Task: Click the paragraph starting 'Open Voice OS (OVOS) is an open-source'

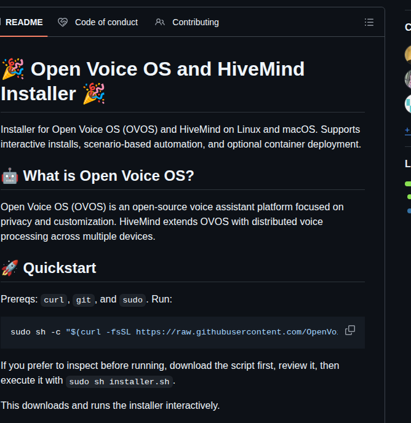Action: click(172, 221)
